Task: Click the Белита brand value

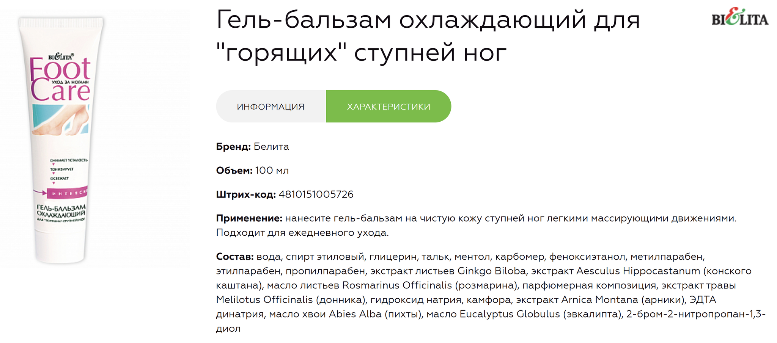Action: 271,147
